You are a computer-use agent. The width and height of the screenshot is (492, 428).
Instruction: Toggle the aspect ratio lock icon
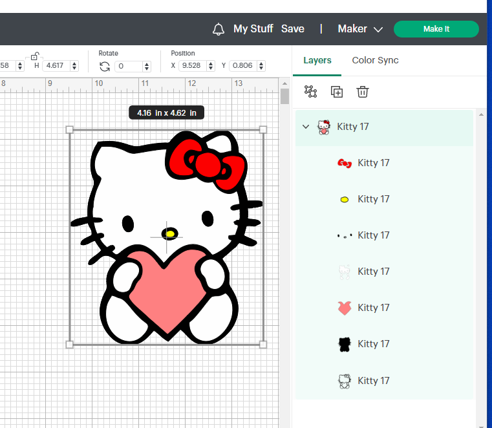click(34, 56)
